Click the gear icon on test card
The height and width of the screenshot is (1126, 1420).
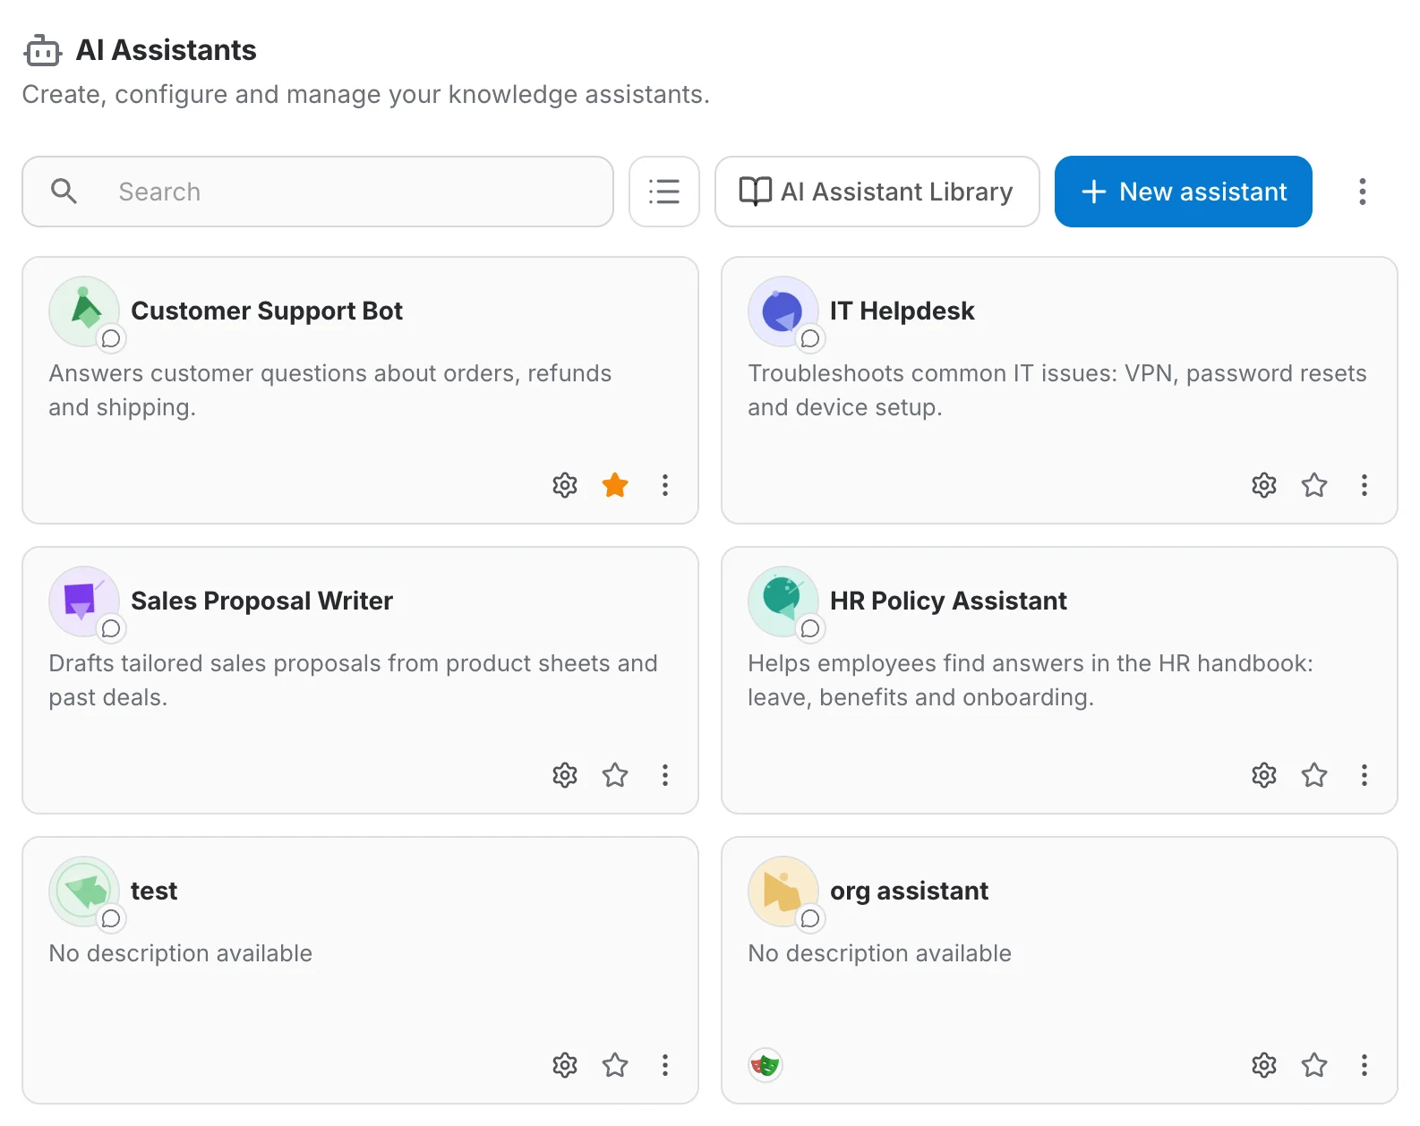565,1065
